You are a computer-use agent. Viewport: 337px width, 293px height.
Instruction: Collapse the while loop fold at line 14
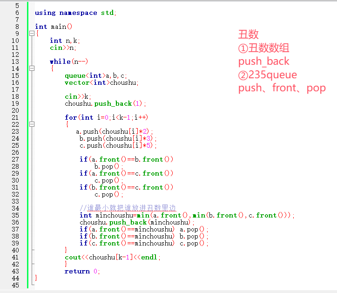click(32, 68)
